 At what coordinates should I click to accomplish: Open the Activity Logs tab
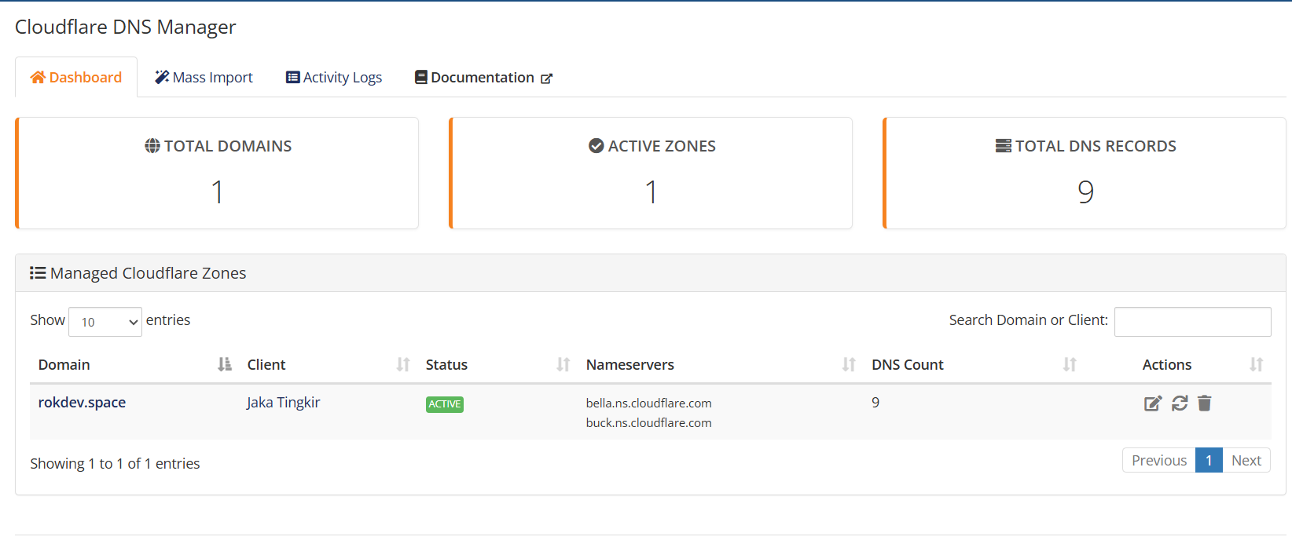[x=334, y=78]
